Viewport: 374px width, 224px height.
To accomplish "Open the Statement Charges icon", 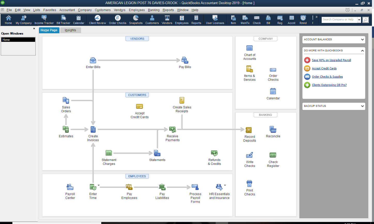I will [109, 153].
